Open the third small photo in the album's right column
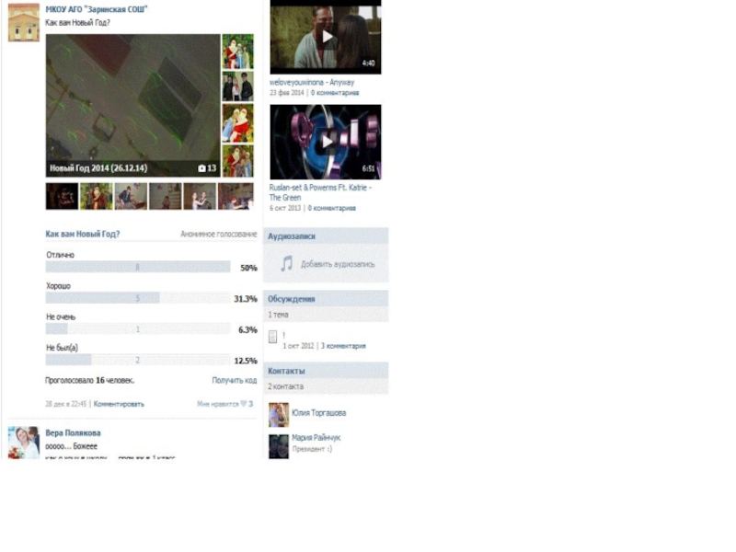 click(x=237, y=123)
